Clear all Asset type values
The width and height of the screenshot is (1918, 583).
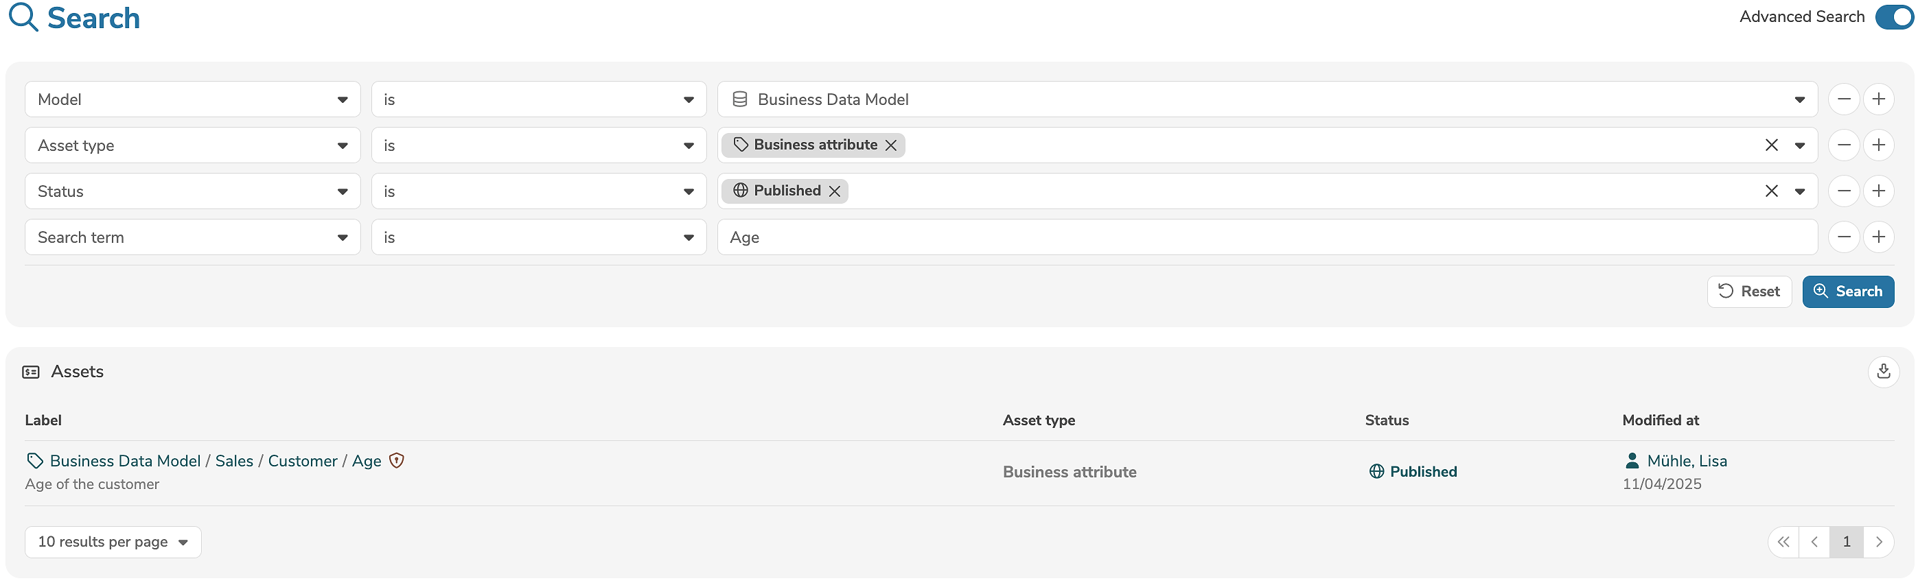[1770, 145]
